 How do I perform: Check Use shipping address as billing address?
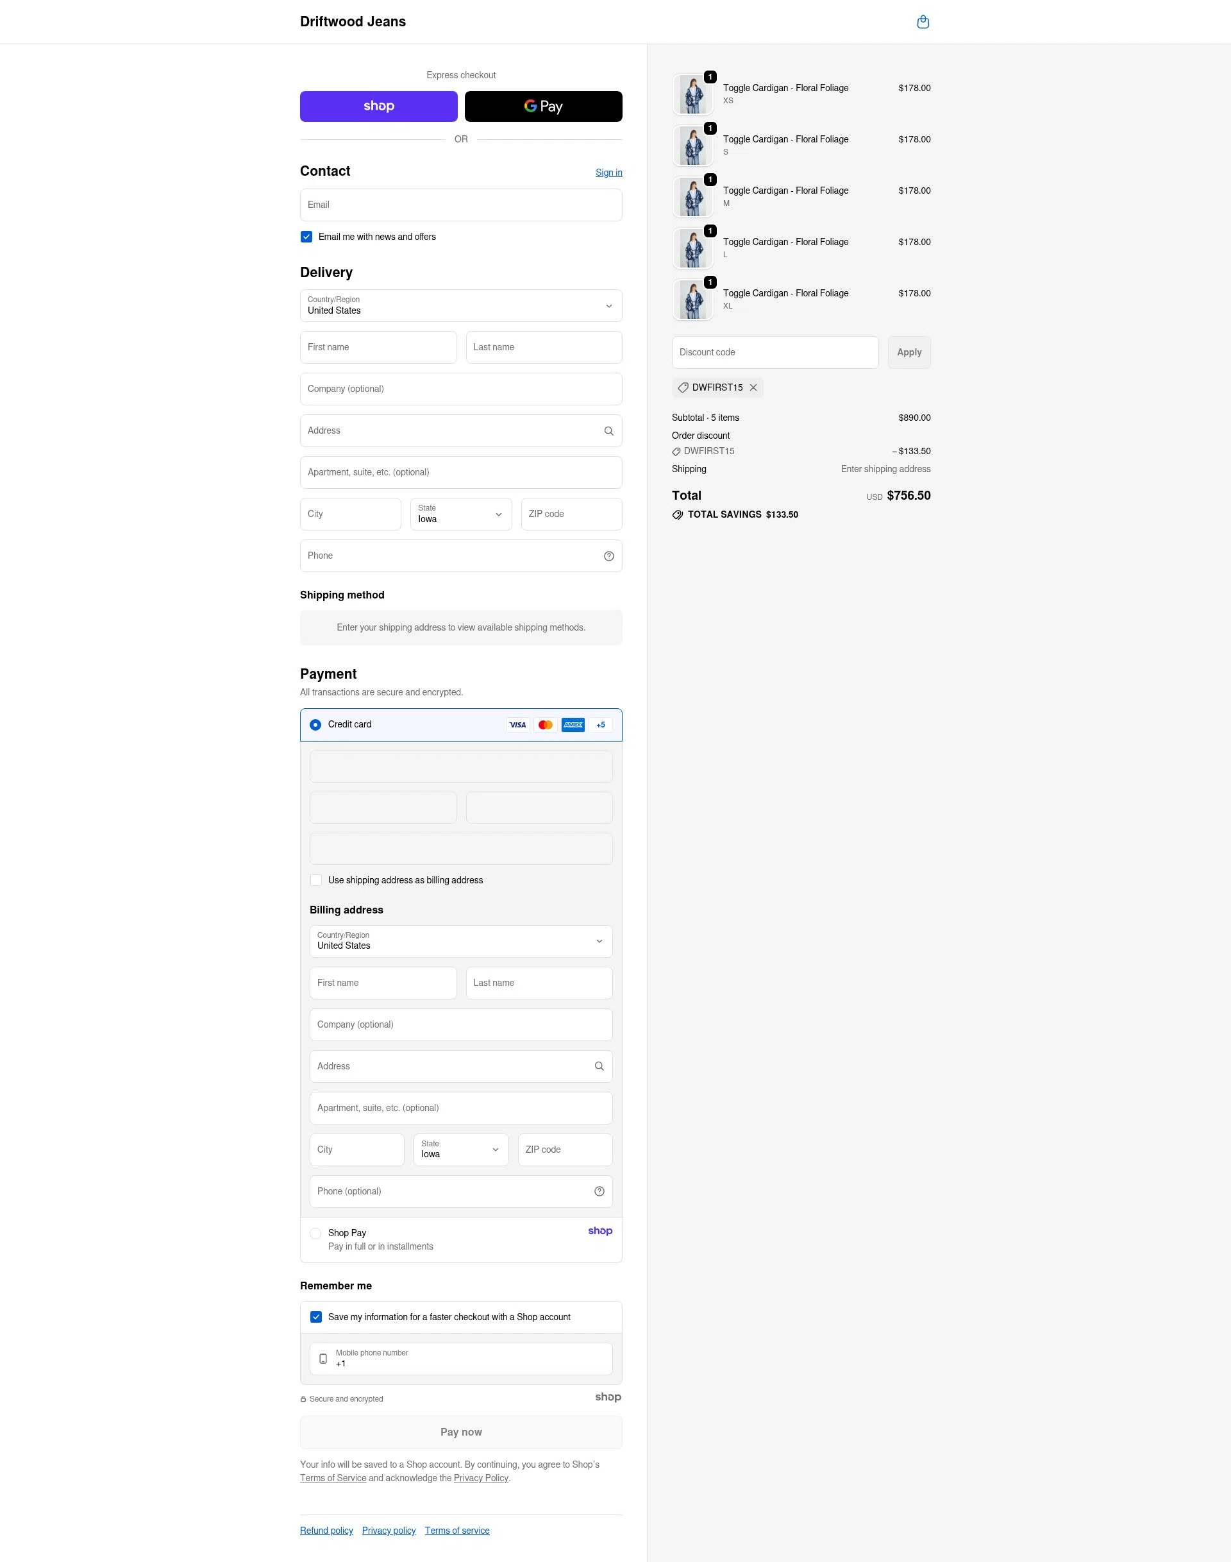coord(315,880)
